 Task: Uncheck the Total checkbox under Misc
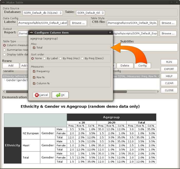(x=34, y=48)
